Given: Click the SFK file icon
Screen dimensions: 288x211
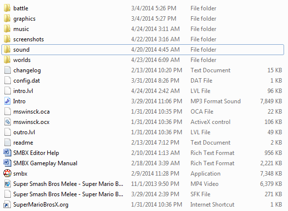Looking at the screenshot, I should (x=7, y=194).
